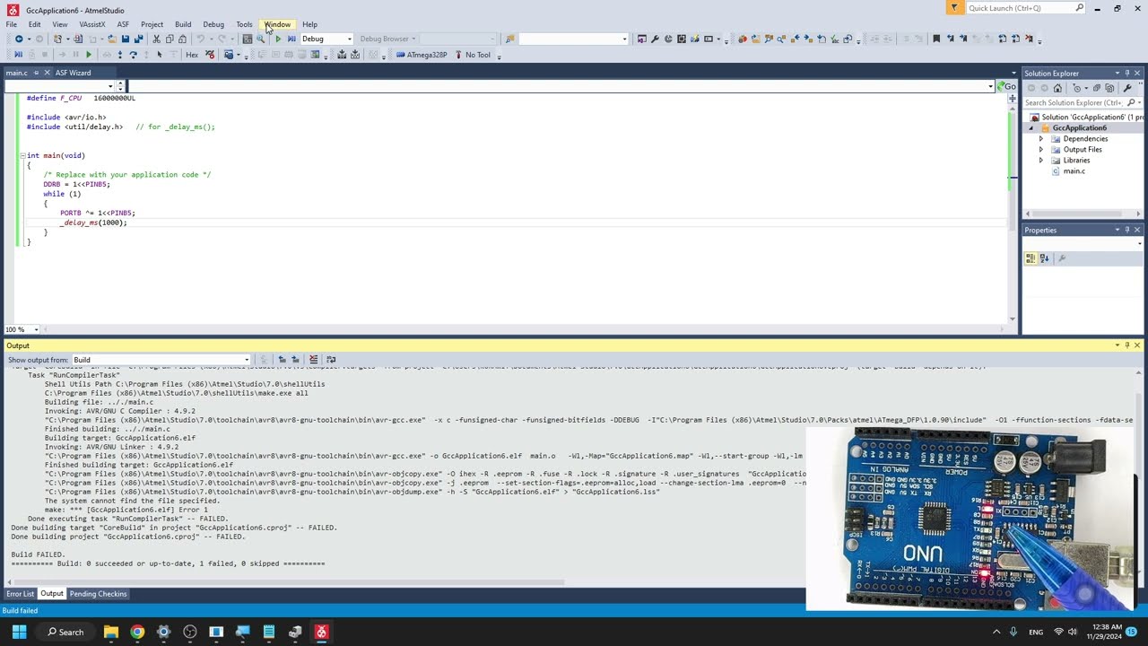The width and height of the screenshot is (1148, 646).
Task: Click the Quick Launch input field
Action: coord(1019,8)
